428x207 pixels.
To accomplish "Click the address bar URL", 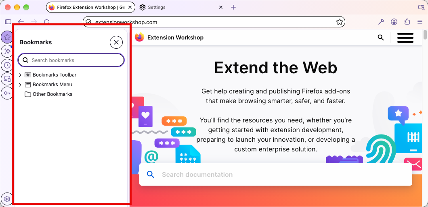I will pyautogui.click(x=126, y=22).
